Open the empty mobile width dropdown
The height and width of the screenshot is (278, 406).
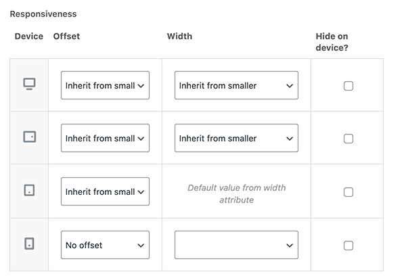(236, 245)
